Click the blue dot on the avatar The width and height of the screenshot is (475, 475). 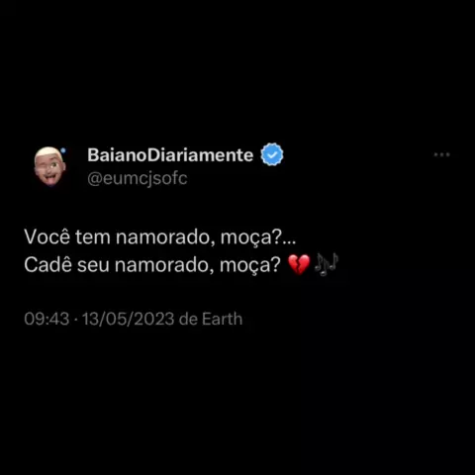[63, 151]
